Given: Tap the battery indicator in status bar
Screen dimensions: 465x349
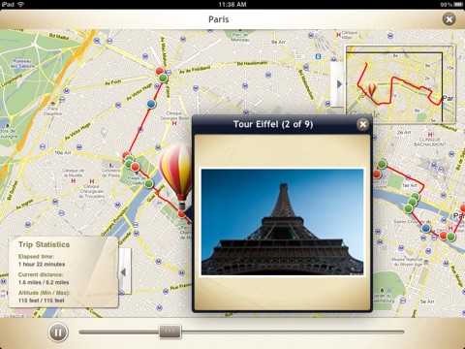Looking at the screenshot, I should tap(458, 5).
